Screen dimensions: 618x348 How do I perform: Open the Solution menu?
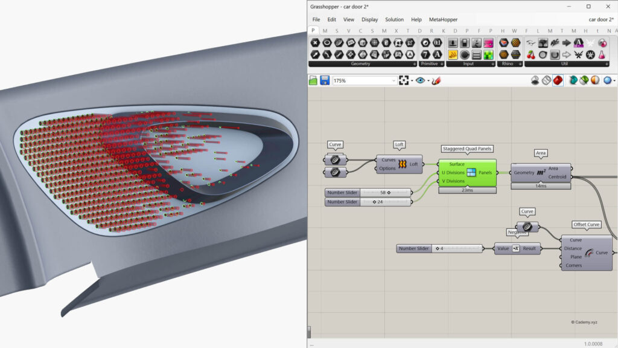pyautogui.click(x=394, y=19)
